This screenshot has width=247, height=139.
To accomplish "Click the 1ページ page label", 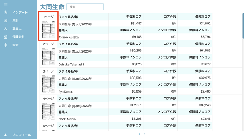I will pyautogui.click(x=48, y=17).
